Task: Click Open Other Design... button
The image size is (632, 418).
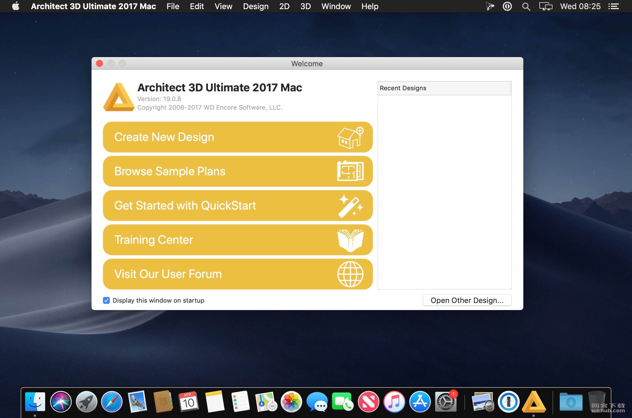Action: click(x=467, y=300)
